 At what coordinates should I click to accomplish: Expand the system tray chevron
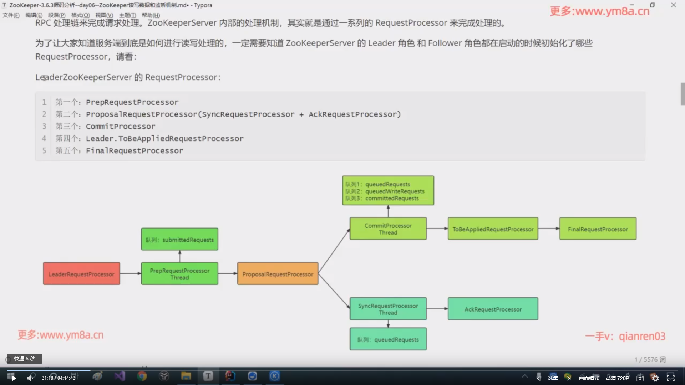coord(524,376)
